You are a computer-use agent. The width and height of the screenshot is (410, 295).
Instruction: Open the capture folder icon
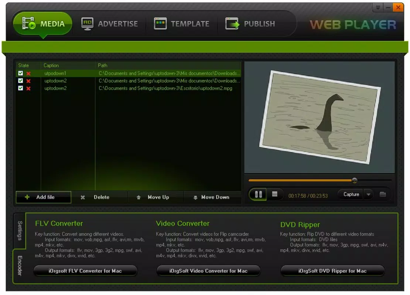coord(383,194)
